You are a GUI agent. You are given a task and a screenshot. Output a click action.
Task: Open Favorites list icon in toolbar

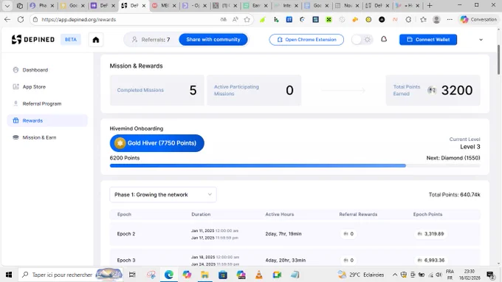(x=423, y=19)
